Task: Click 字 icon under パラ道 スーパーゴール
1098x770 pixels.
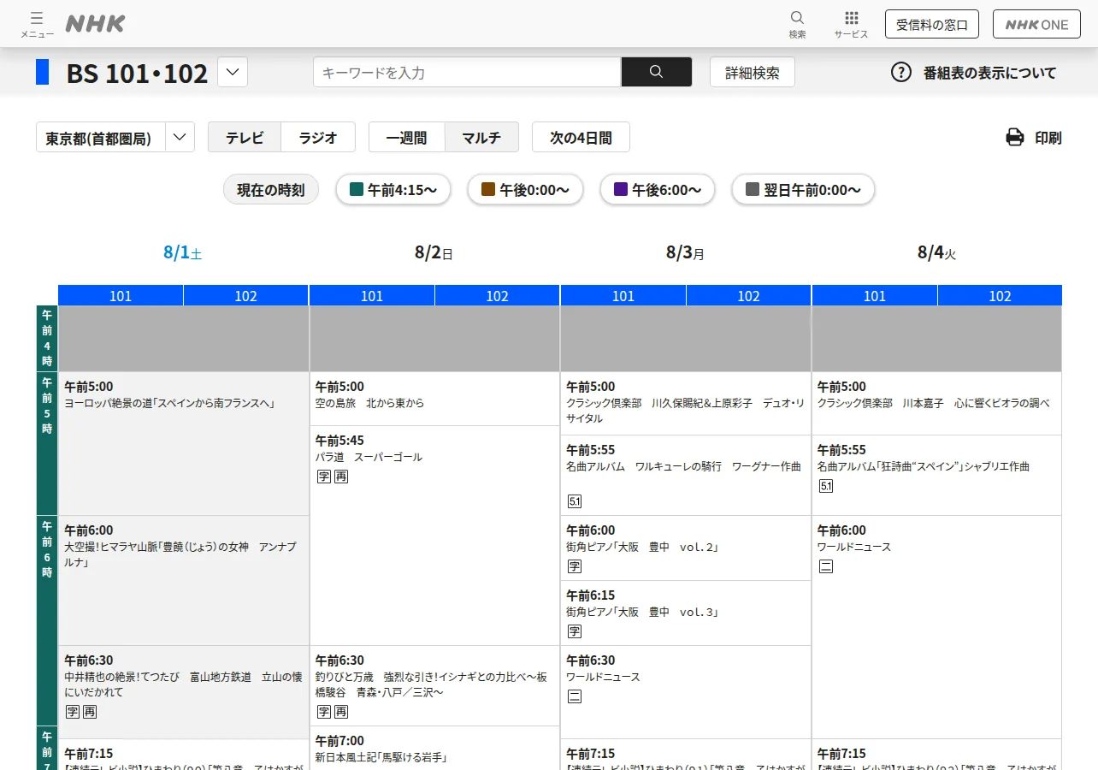Action: pyautogui.click(x=323, y=477)
